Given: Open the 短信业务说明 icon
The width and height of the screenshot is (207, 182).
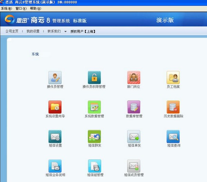Looking at the screenshot, I should point(55,166).
